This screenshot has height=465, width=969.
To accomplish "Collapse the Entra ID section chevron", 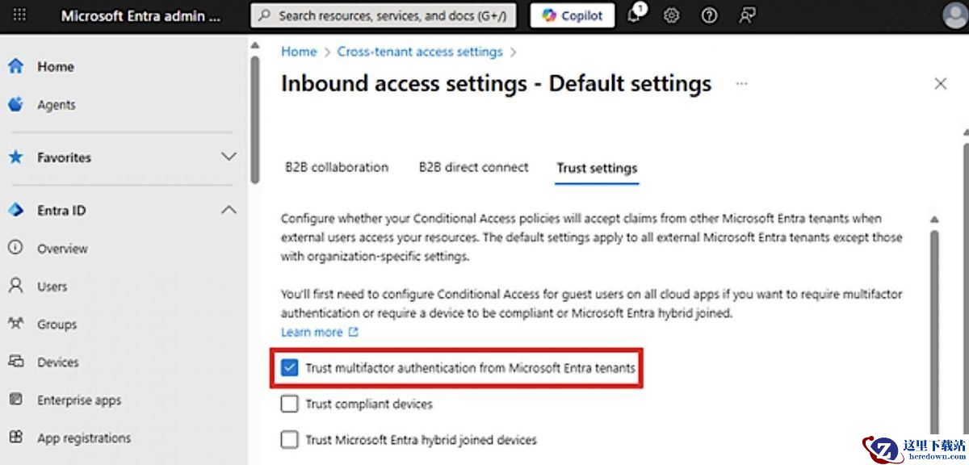I will (229, 210).
